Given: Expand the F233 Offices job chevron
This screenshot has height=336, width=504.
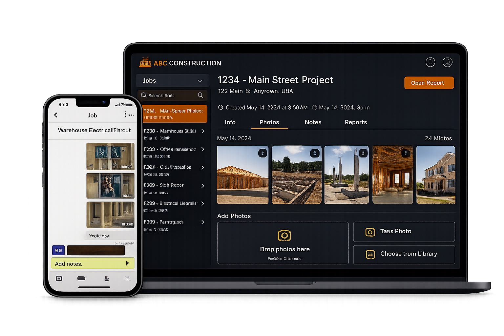Looking at the screenshot, I should coord(203,149).
